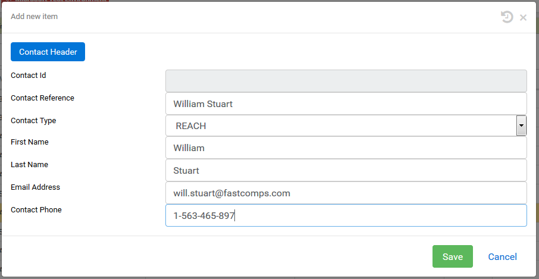The image size is (539, 279).
Task: Close the Add new item dialog
Action: click(523, 17)
